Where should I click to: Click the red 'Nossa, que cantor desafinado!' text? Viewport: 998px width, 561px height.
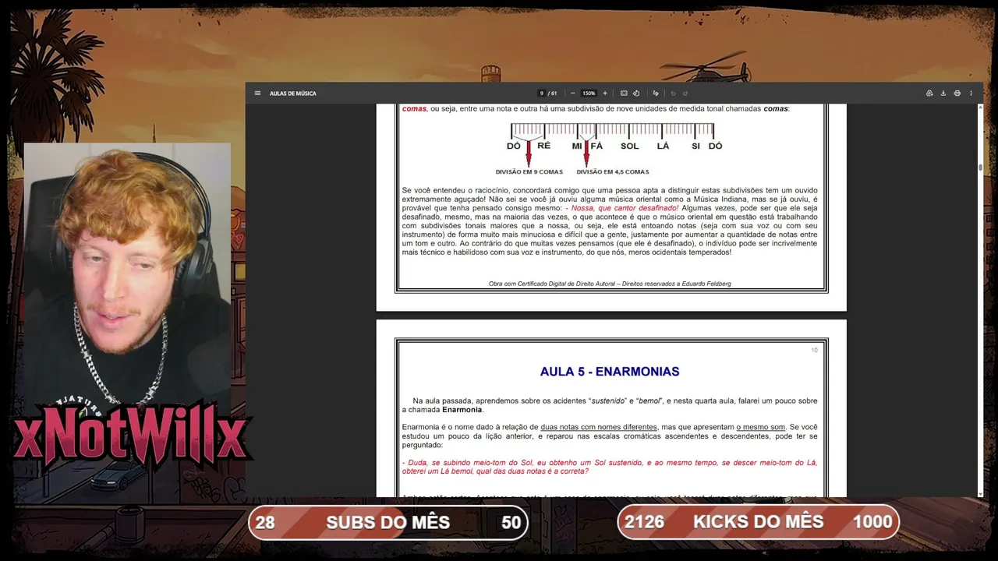[625, 209]
